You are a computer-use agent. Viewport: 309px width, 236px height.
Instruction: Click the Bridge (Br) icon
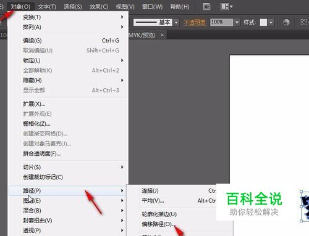[206, 7]
